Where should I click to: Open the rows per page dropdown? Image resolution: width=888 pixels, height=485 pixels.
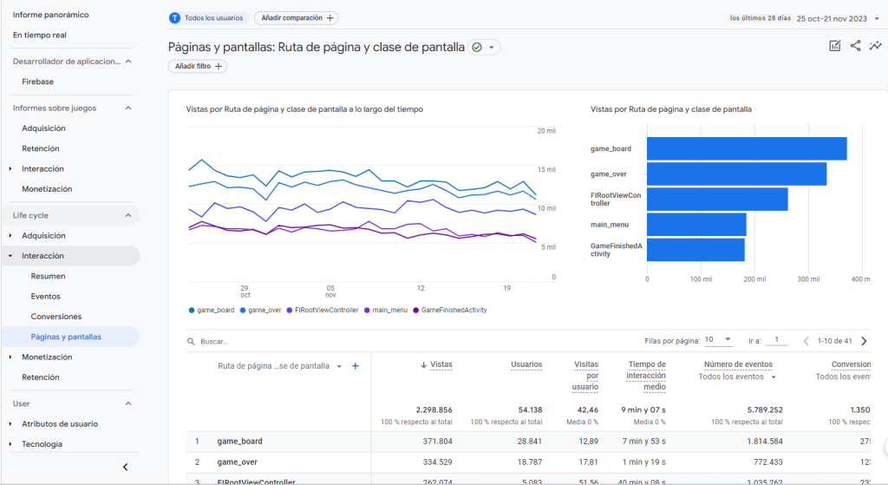[717, 340]
